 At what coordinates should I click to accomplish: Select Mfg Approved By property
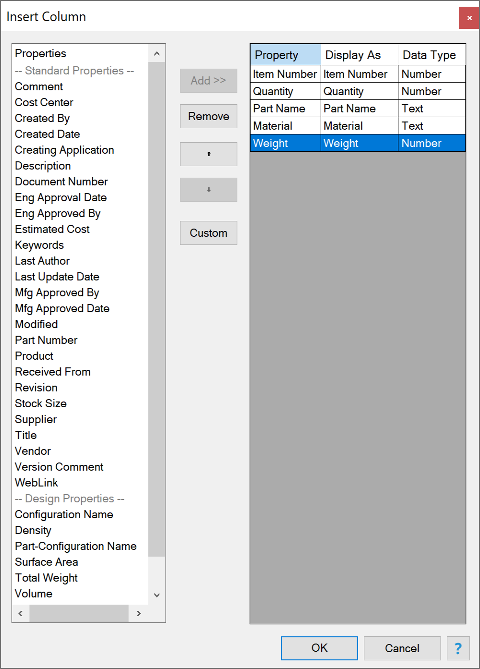(57, 292)
